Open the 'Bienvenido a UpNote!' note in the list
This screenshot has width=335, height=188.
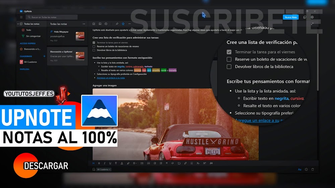(x=67, y=56)
